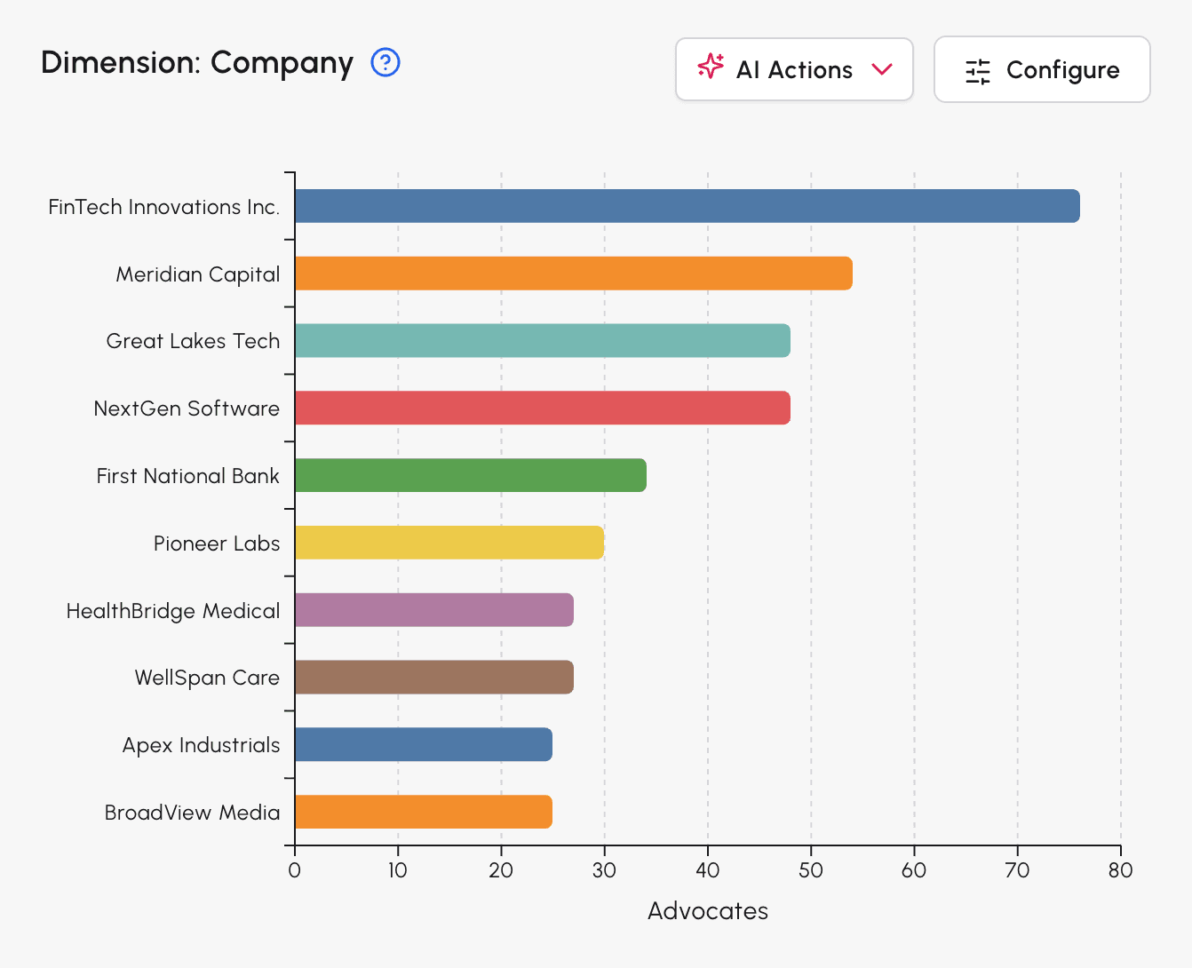Click the "60" x-axis tick value
The width and height of the screenshot is (1192, 968).
(914, 870)
